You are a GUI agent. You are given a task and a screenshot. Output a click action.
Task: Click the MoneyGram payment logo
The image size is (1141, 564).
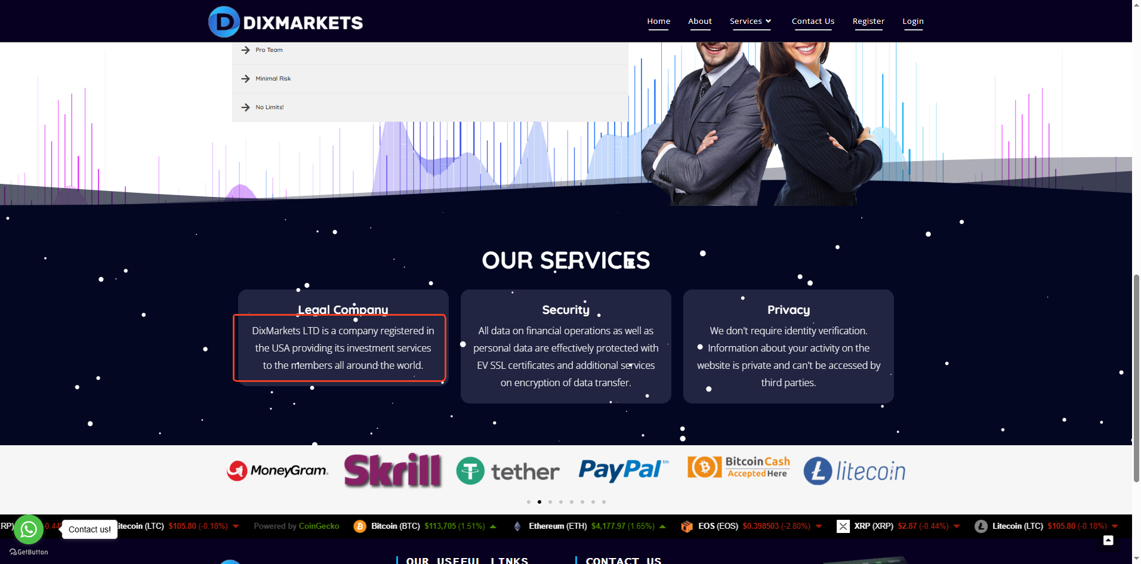tap(277, 471)
